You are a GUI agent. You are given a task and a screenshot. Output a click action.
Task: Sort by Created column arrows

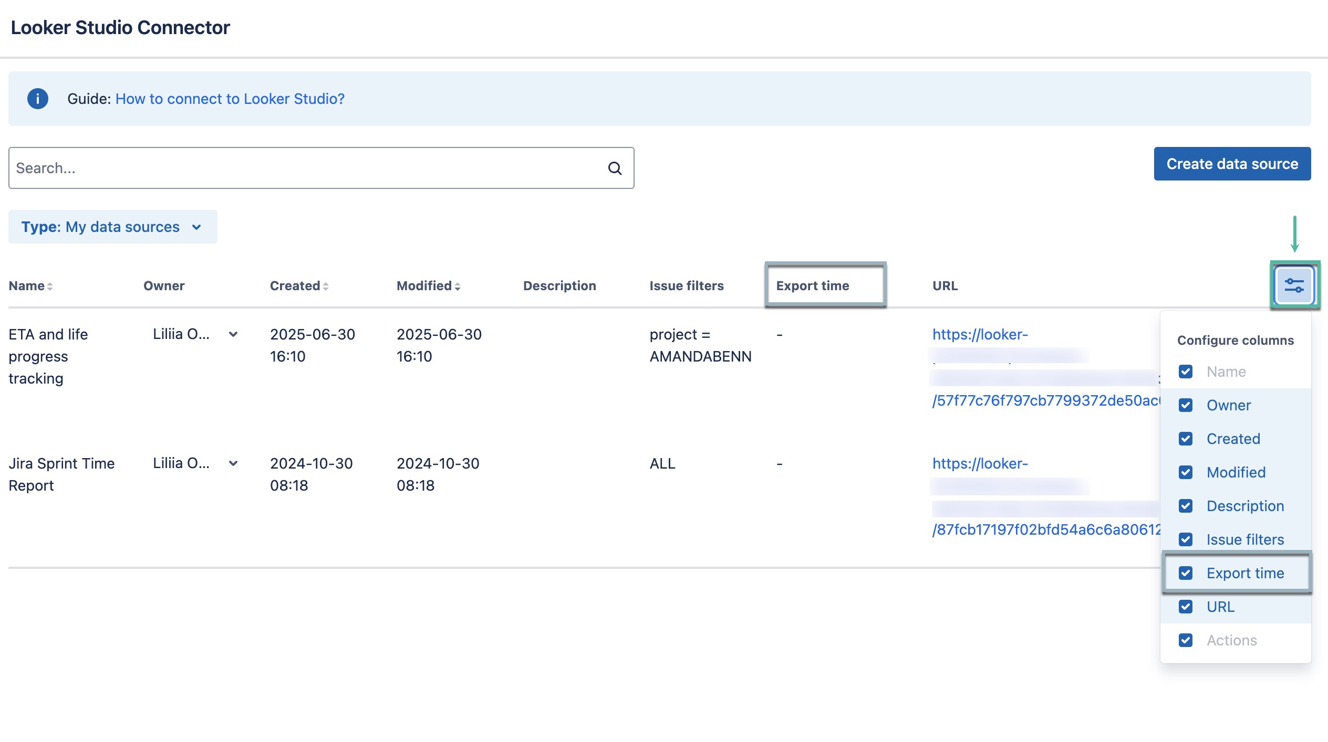point(326,286)
